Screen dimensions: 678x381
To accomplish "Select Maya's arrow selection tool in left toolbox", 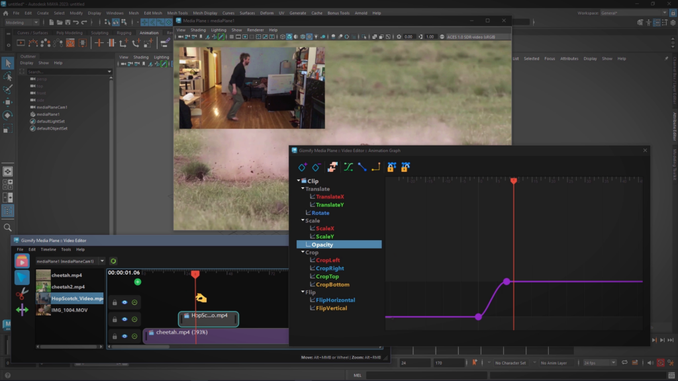I will point(8,63).
